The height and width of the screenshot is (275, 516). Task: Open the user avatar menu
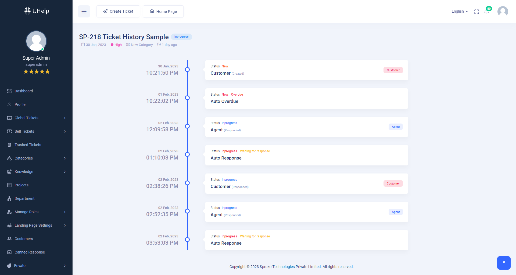tap(503, 11)
